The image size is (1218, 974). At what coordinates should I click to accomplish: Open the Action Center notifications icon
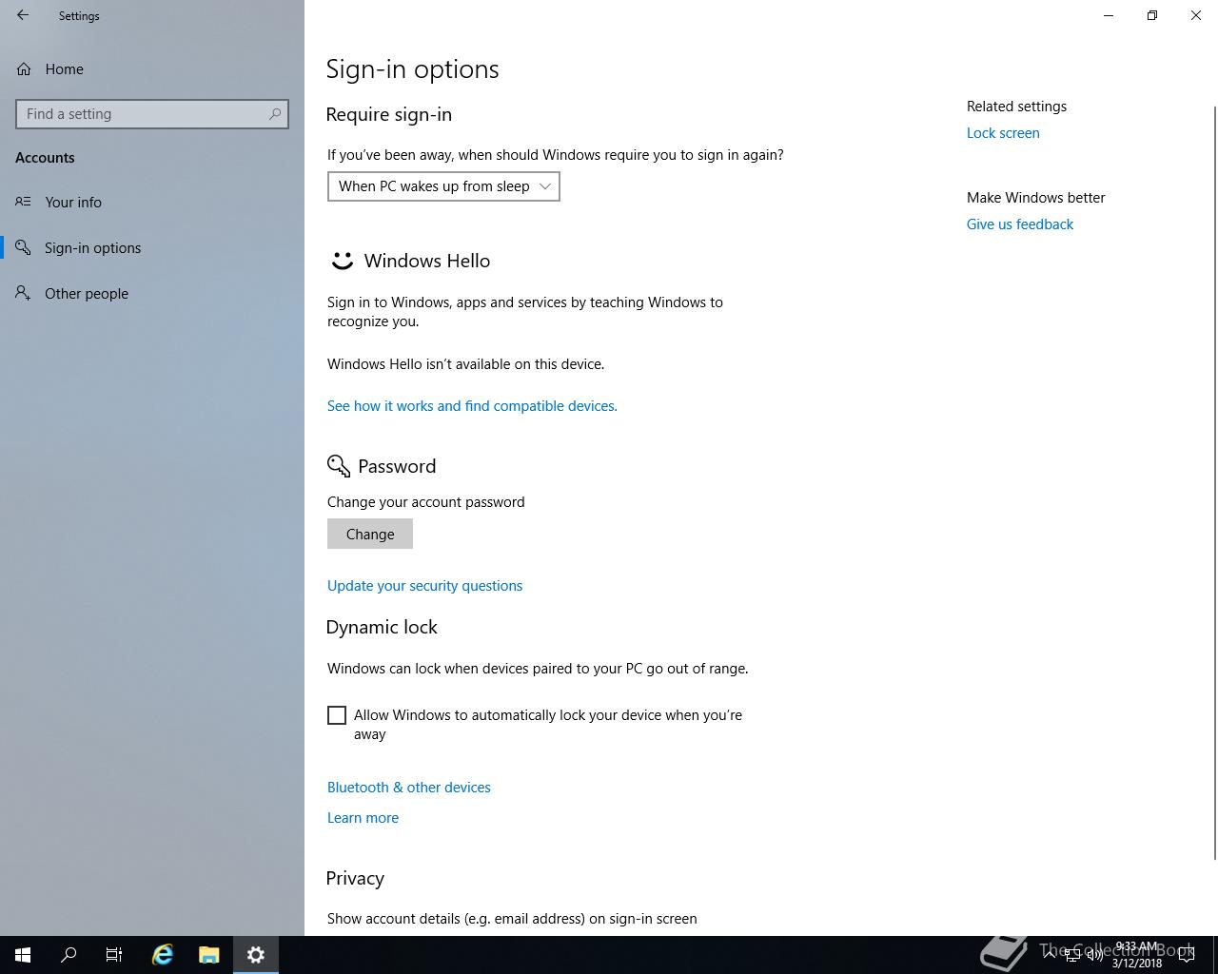[1187, 955]
